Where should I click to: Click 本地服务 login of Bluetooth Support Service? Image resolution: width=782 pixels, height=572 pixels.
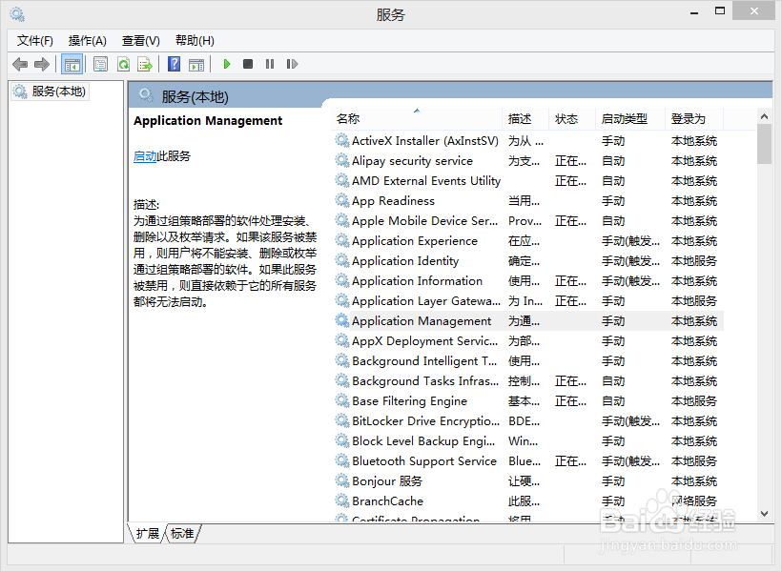pyautogui.click(x=694, y=460)
